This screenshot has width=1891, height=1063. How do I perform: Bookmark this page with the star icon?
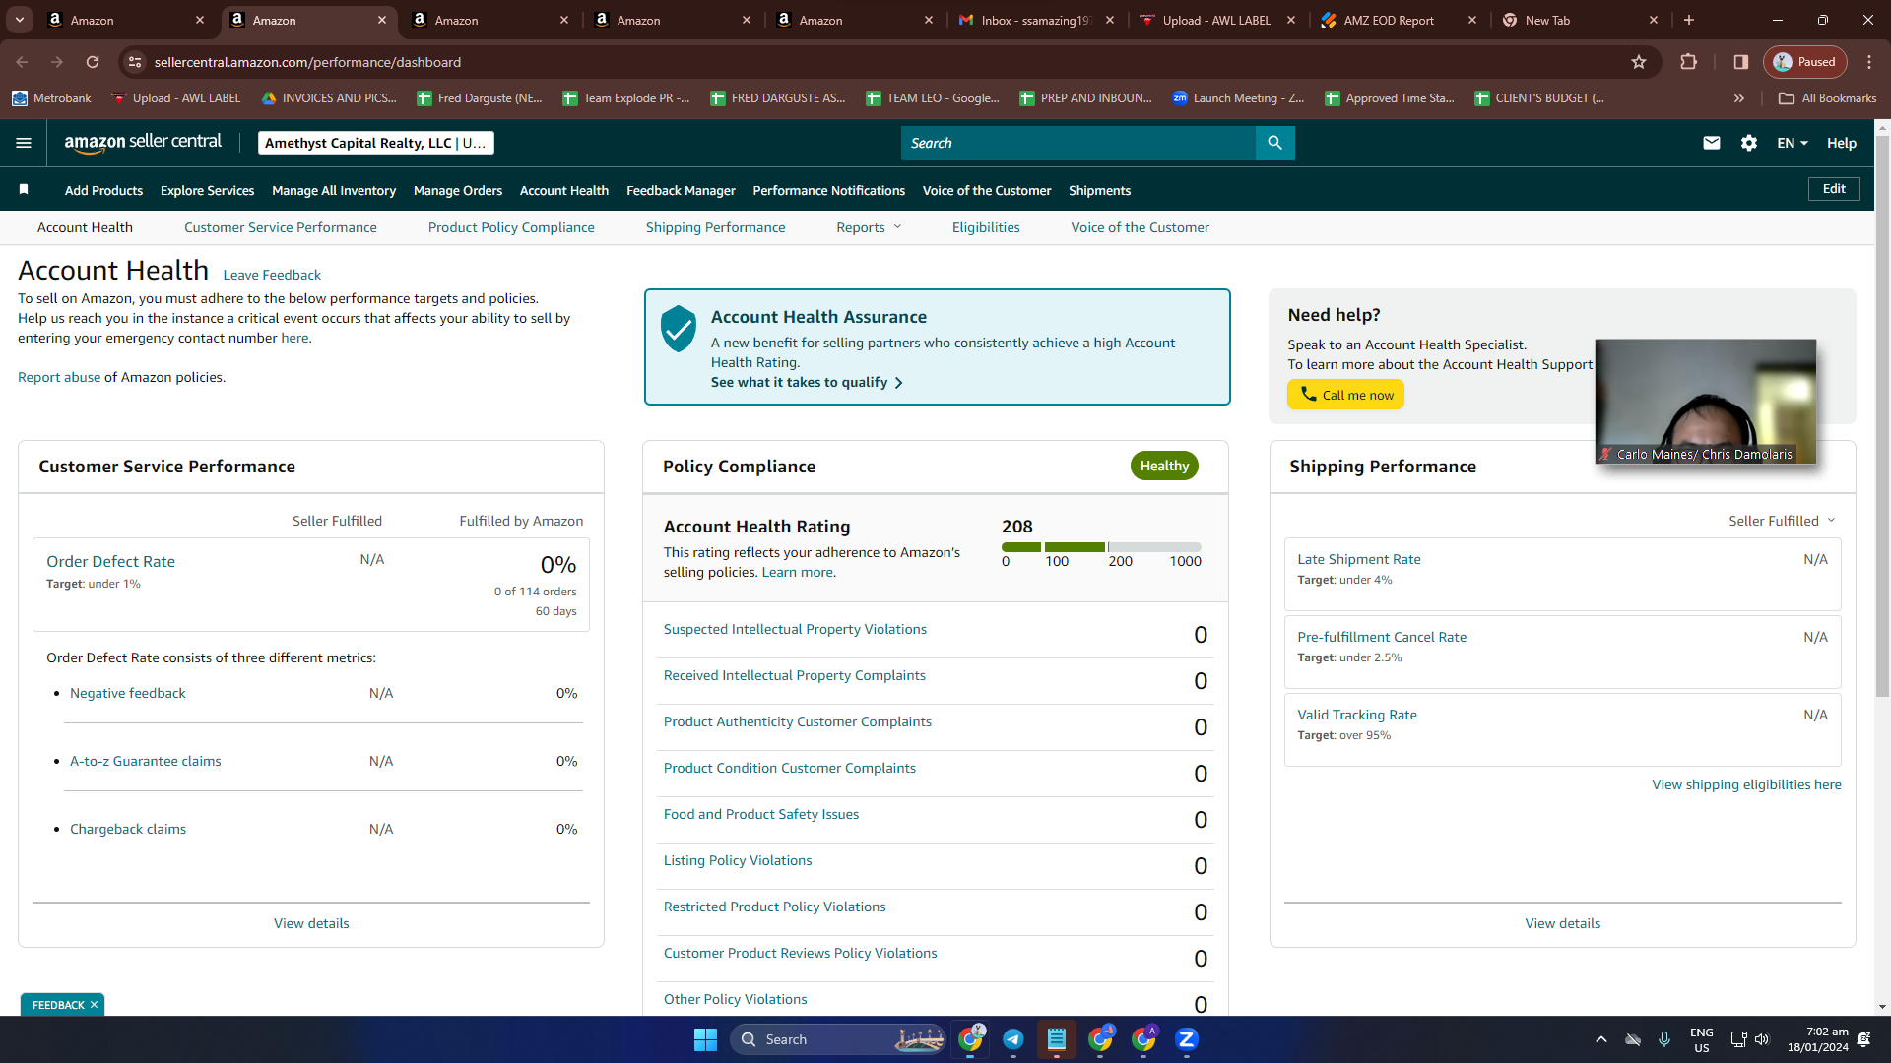1639,62
